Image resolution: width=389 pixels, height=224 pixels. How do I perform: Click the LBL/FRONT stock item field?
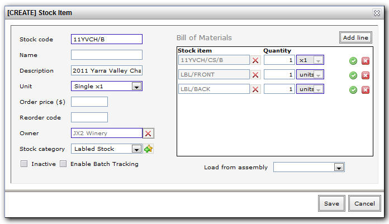point(214,74)
